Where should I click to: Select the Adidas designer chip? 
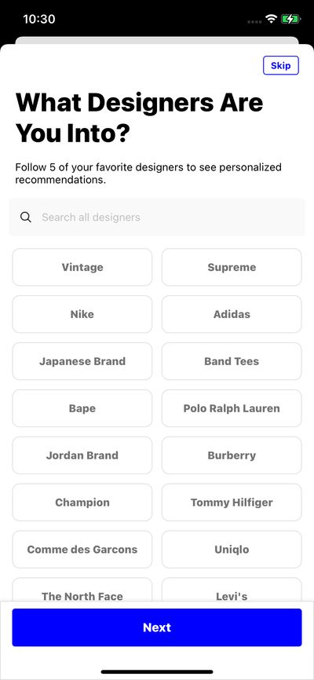coord(232,314)
